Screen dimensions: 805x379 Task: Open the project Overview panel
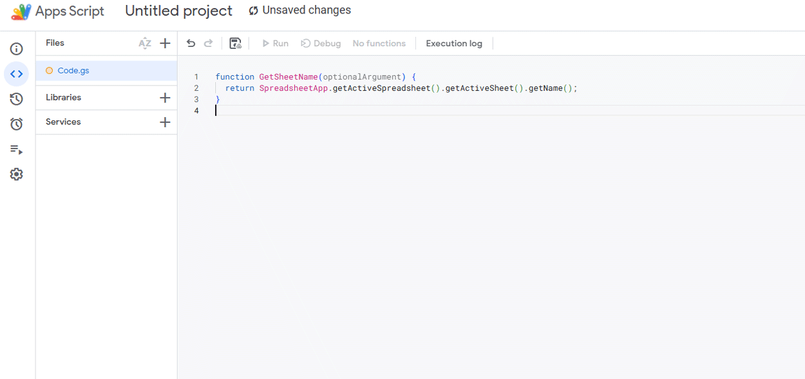(16, 48)
